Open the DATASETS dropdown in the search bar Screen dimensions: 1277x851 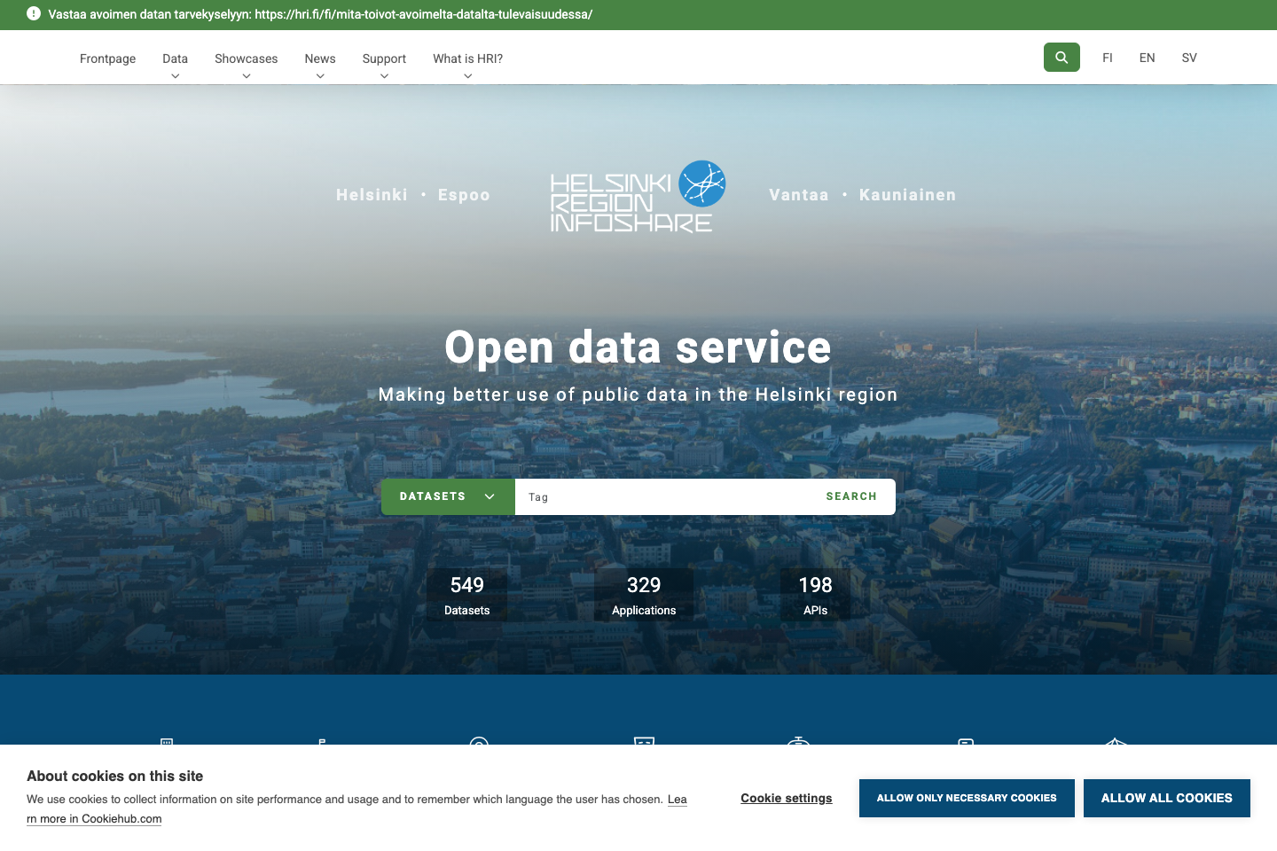pos(447,496)
